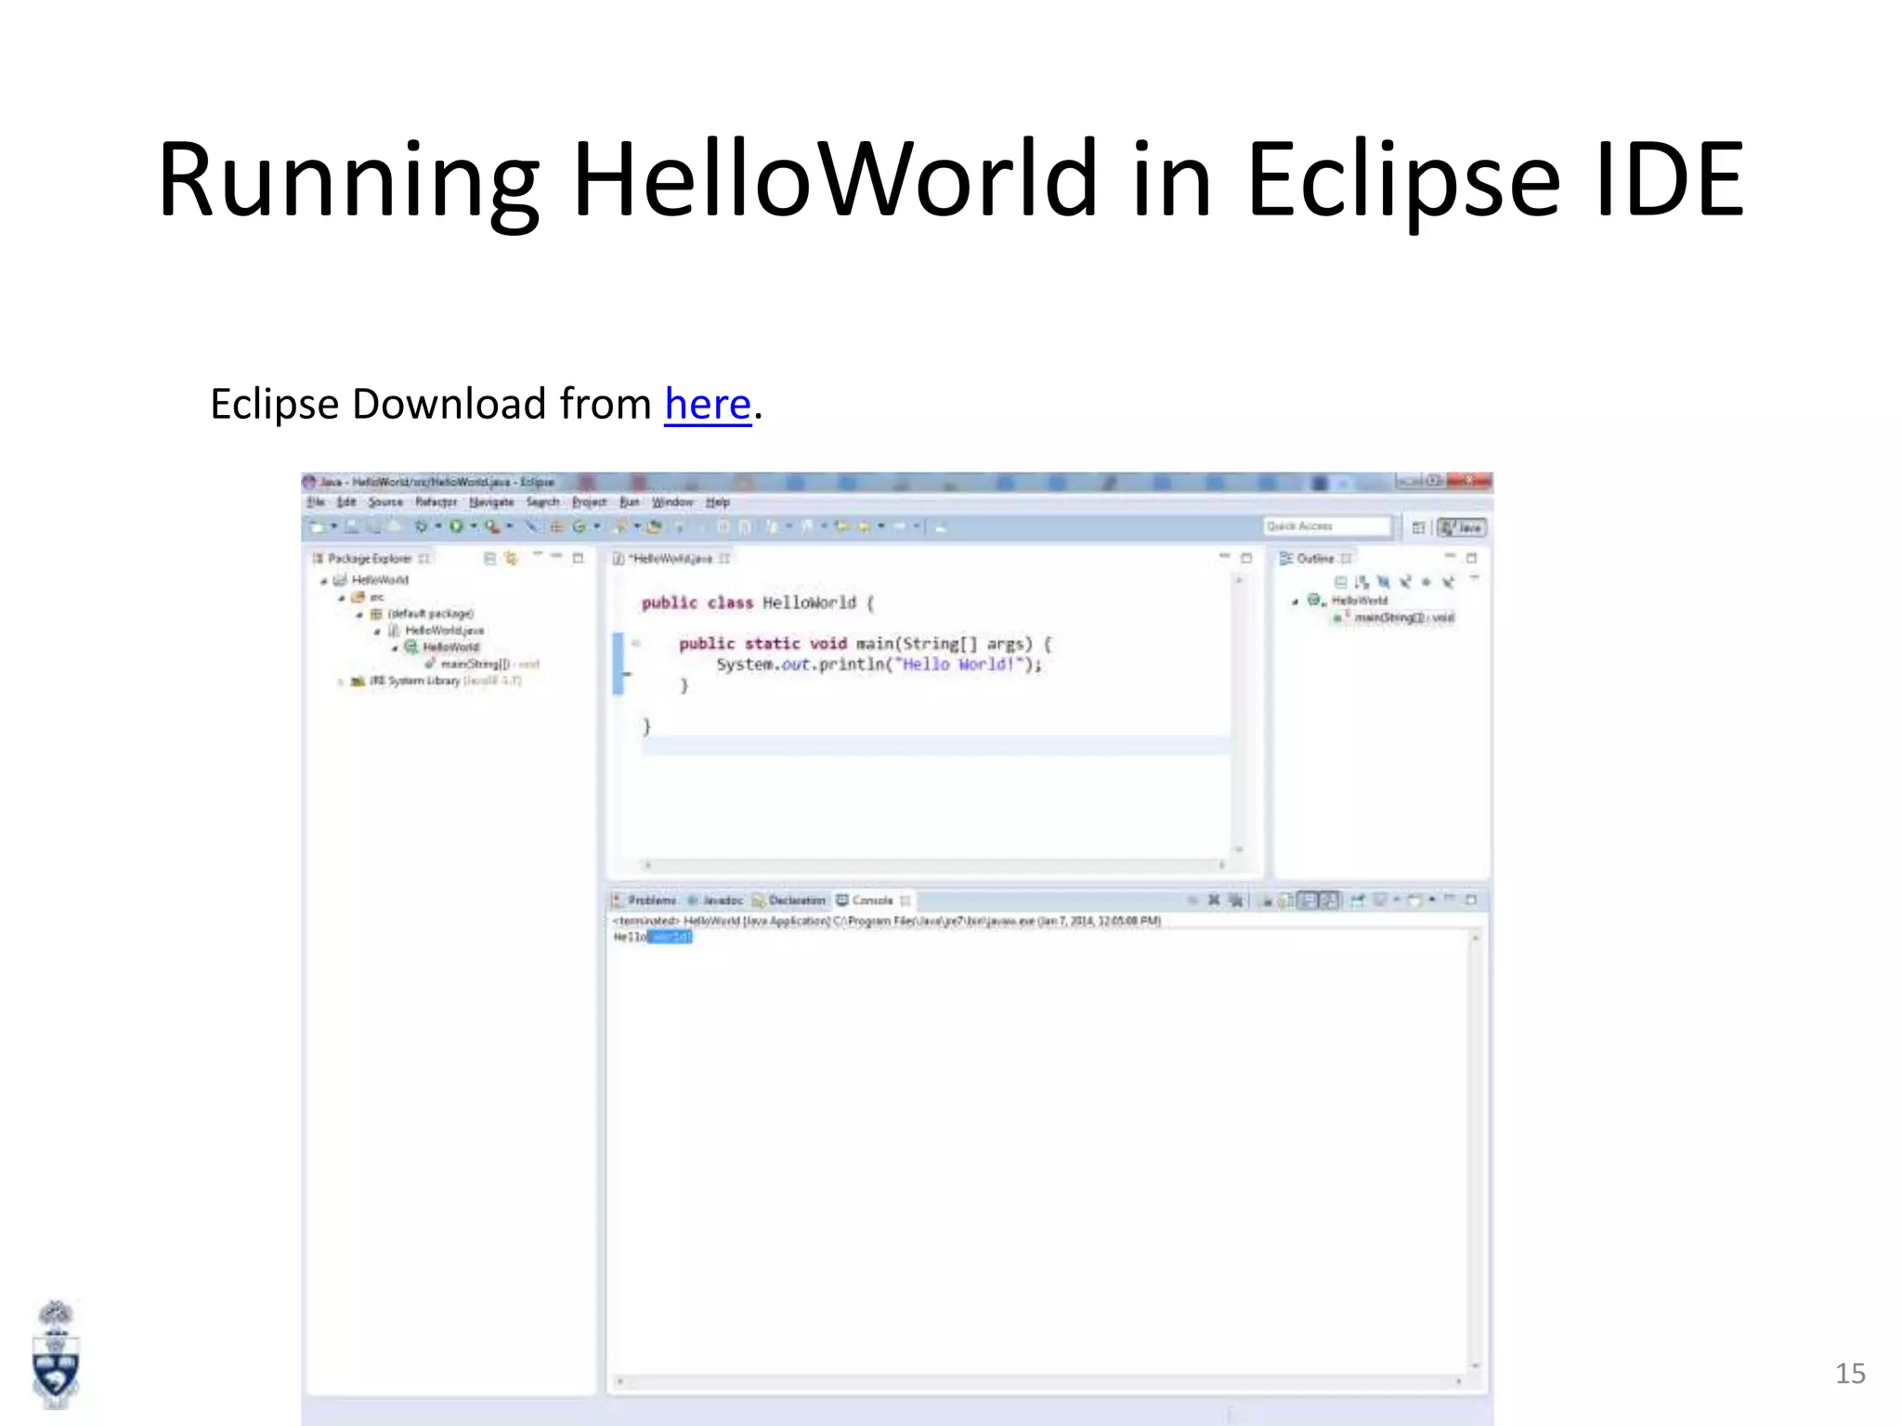Click the Pin Console icon
The height and width of the screenshot is (1426, 1902).
click(x=1357, y=900)
